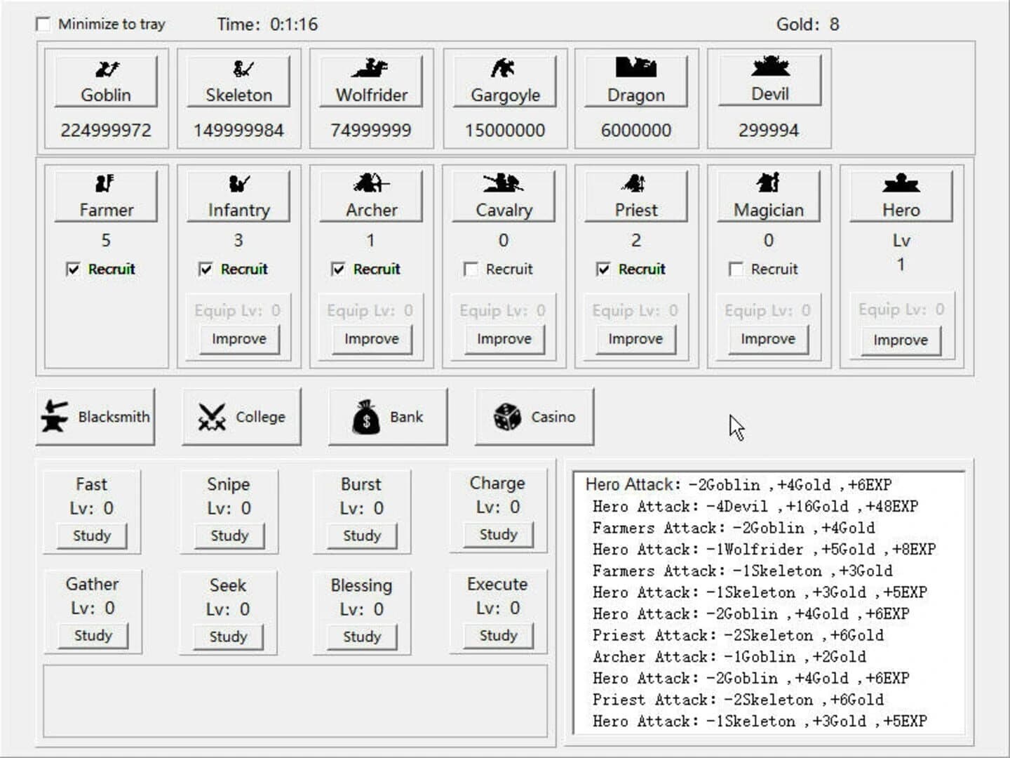The image size is (1010, 758).
Task: Check Minimize to tray
Action: point(43,24)
